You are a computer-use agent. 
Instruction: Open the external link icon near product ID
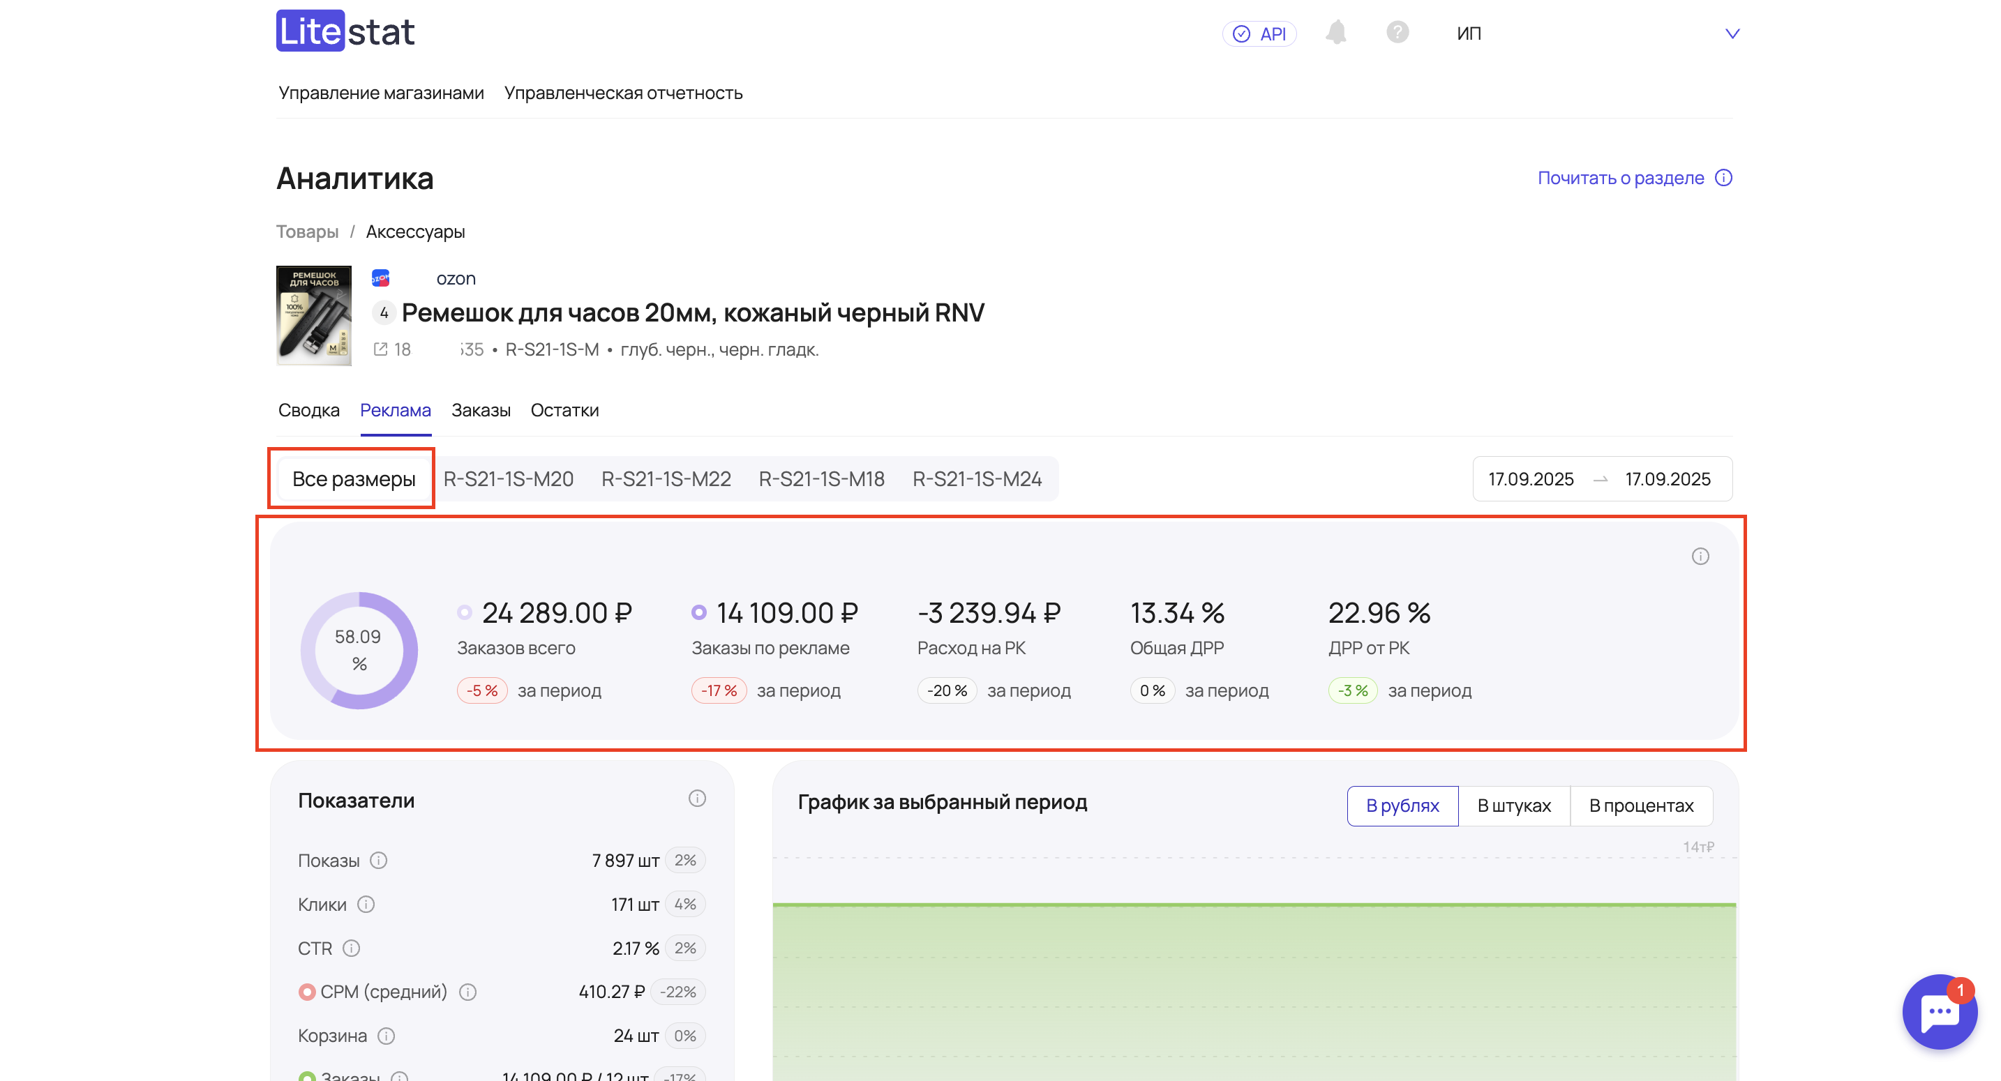tap(381, 349)
